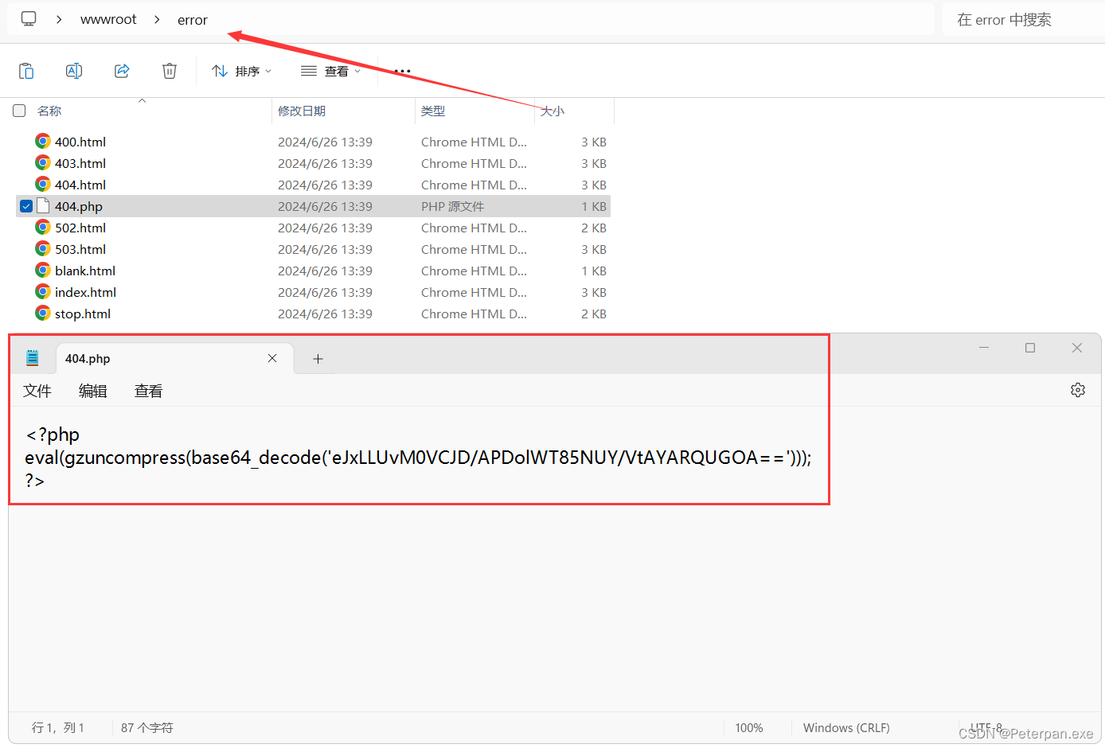Click the Notepad app icon
Image resolution: width=1105 pixels, height=748 pixels.
coord(33,358)
